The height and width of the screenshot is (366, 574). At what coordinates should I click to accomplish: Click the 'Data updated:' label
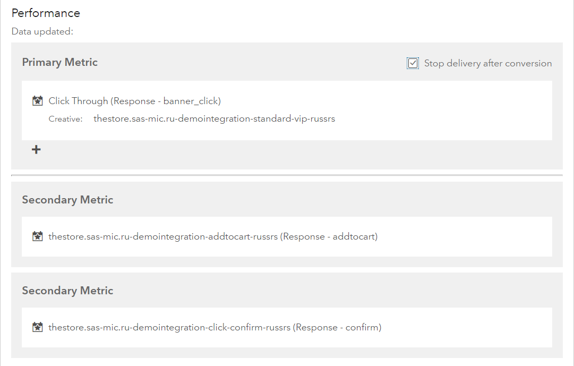pos(42,31)
